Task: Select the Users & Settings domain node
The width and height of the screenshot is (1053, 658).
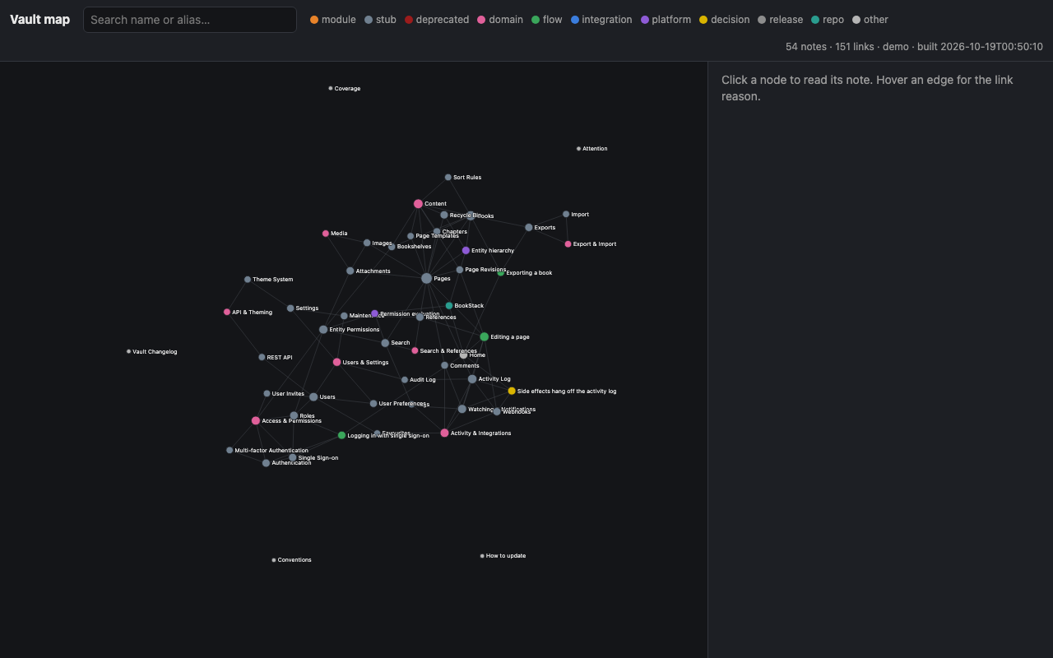Action: click(336, 363)
